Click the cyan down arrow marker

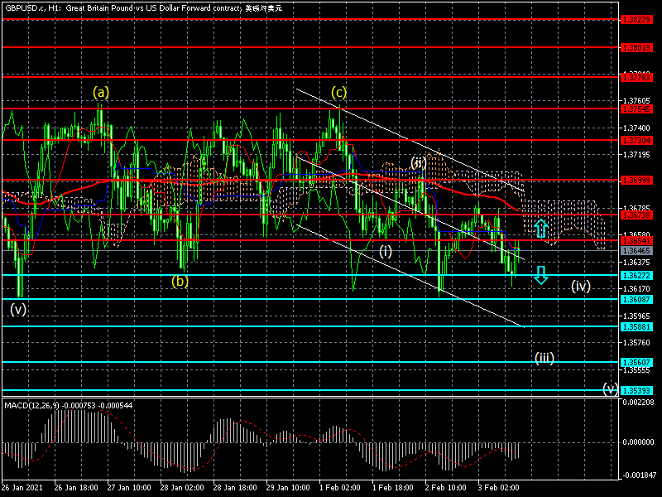coord(540,275)
